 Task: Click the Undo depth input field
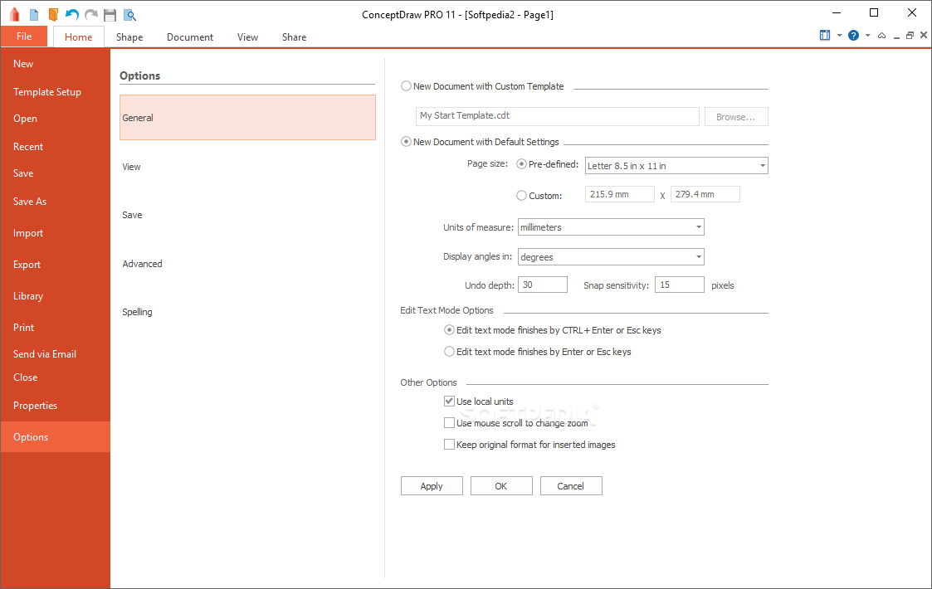pos(543,285)
